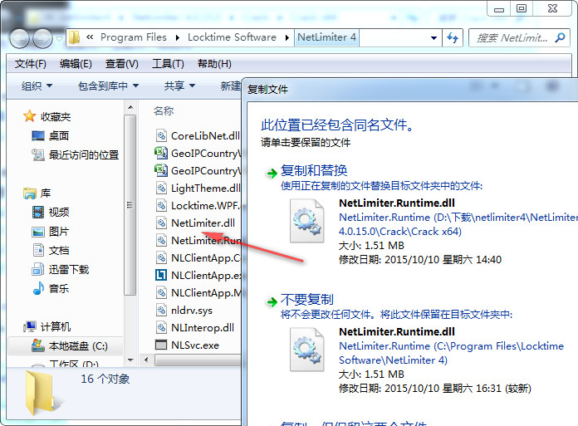Image resolution: width=578 pixels, height=426 pixels.
Task: Click nldrv.sys file name text
Action: [192, 311]
